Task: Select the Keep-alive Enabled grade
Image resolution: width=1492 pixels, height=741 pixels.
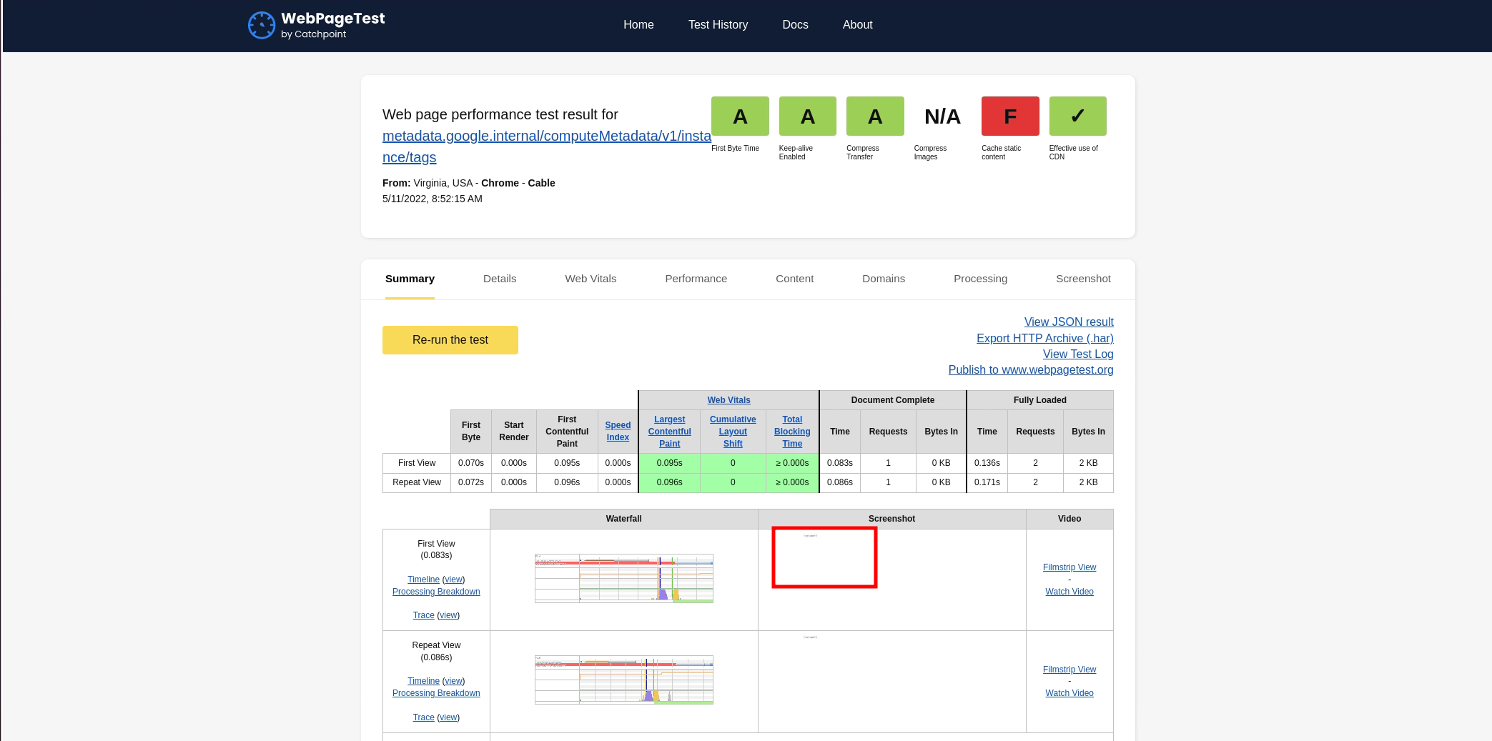Action: click(807, 116)
